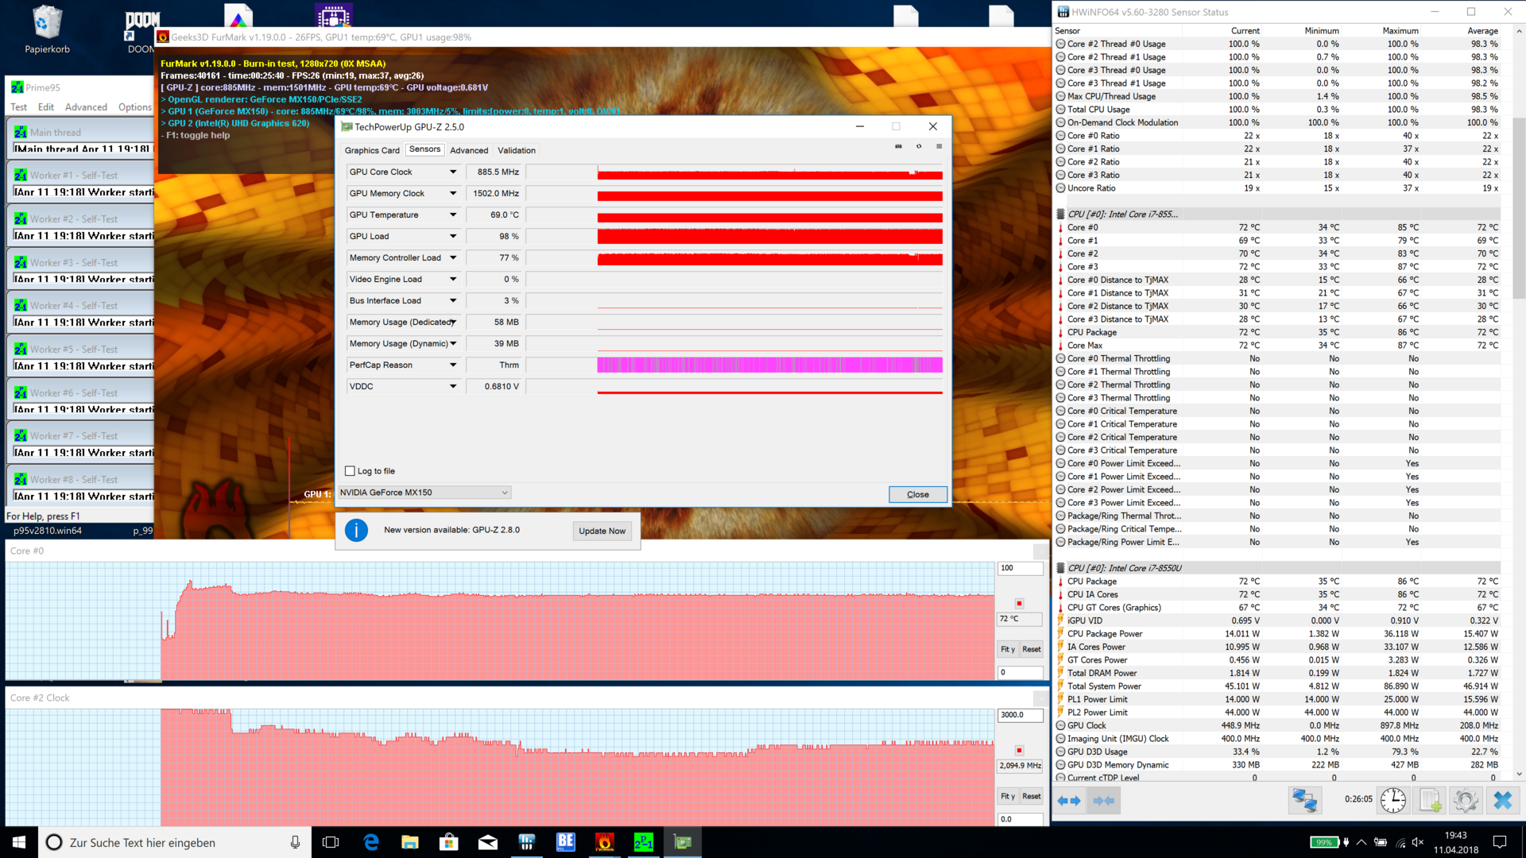Click Fit y in Core #2 Clock graph
This screenshot has width=1526, height=858.
[x=1007, y=796]
